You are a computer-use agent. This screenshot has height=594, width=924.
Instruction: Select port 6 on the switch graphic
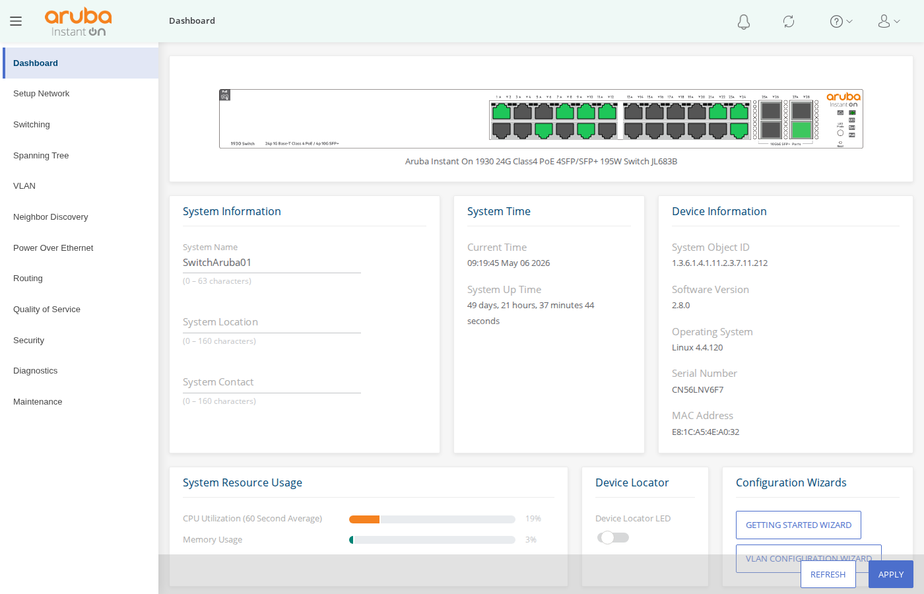click(544, 130)
